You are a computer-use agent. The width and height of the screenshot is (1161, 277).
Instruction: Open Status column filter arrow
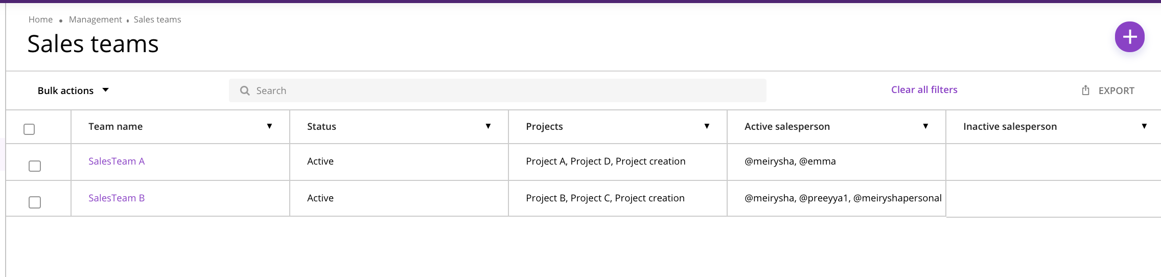point(488,126)
